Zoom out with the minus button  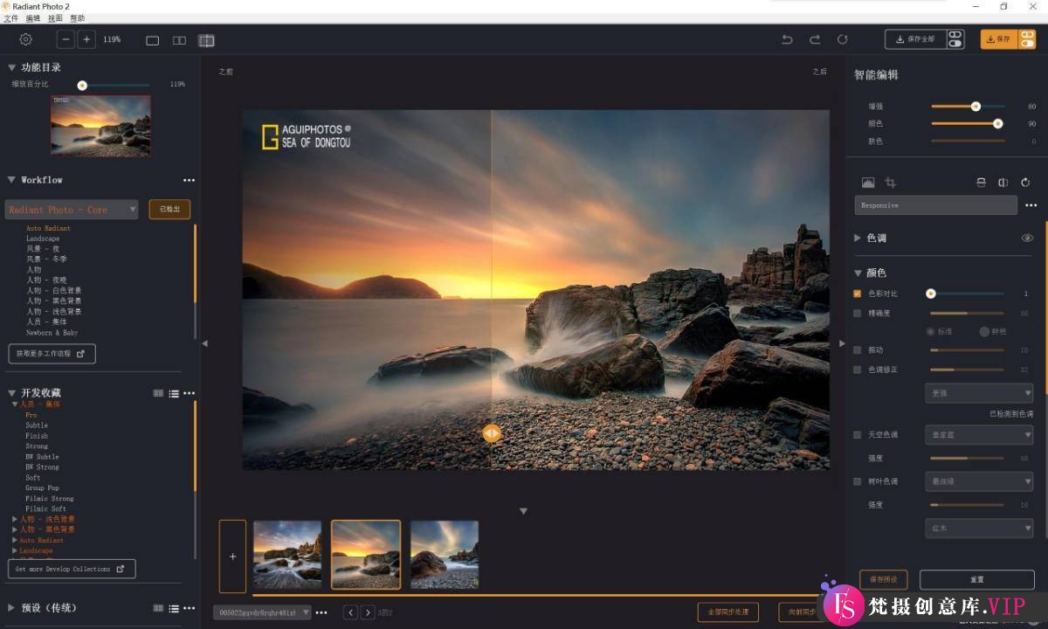point(66,39)
